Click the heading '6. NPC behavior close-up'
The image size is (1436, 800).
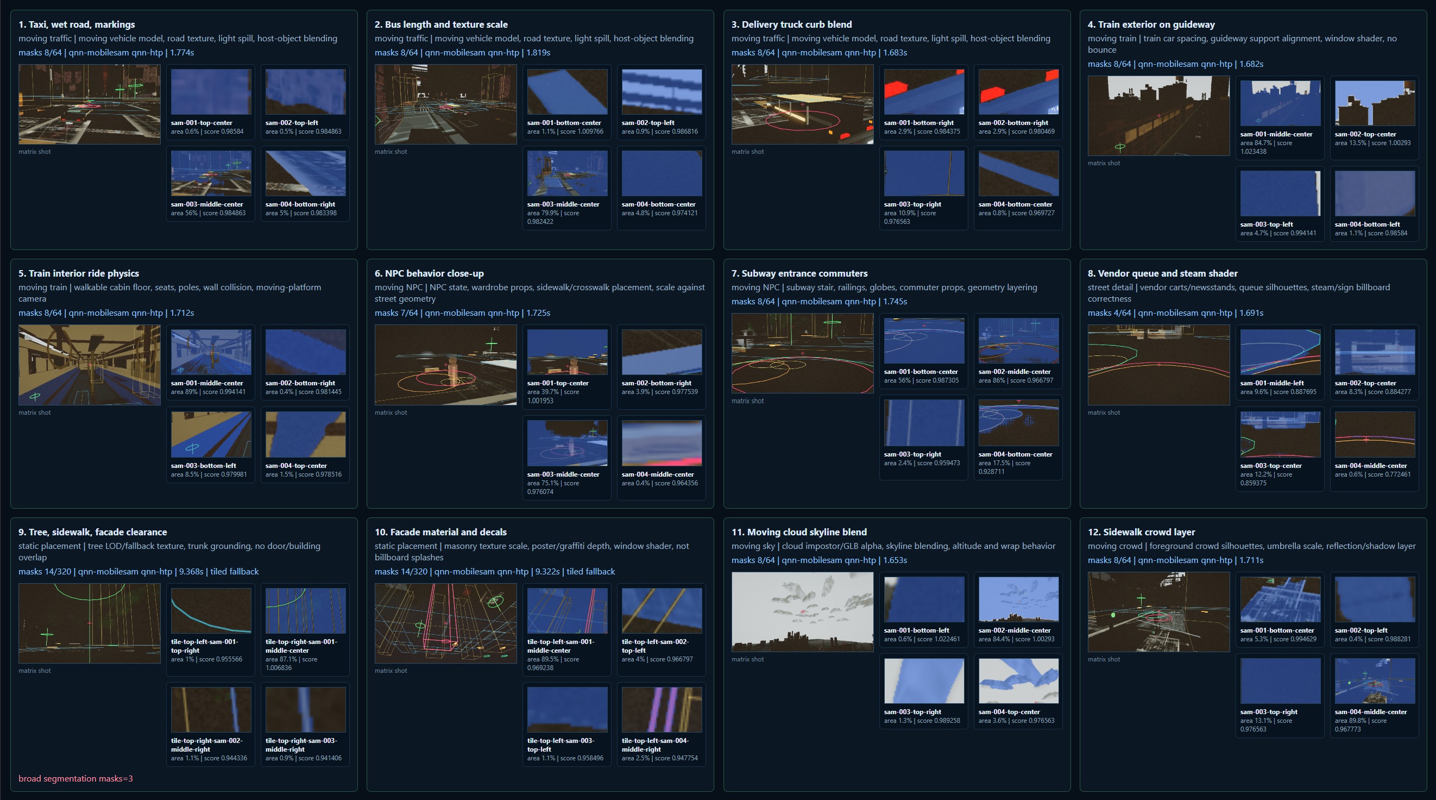[x=429, y=273]
